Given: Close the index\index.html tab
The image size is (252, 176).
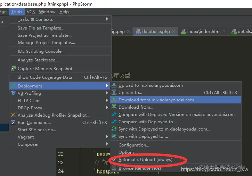Looking at the screenshot, I should coord(224,32).
